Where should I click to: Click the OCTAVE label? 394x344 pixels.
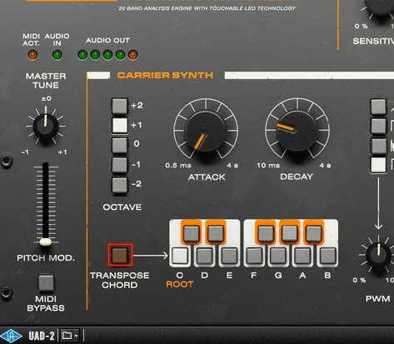(x=122, y=207)
